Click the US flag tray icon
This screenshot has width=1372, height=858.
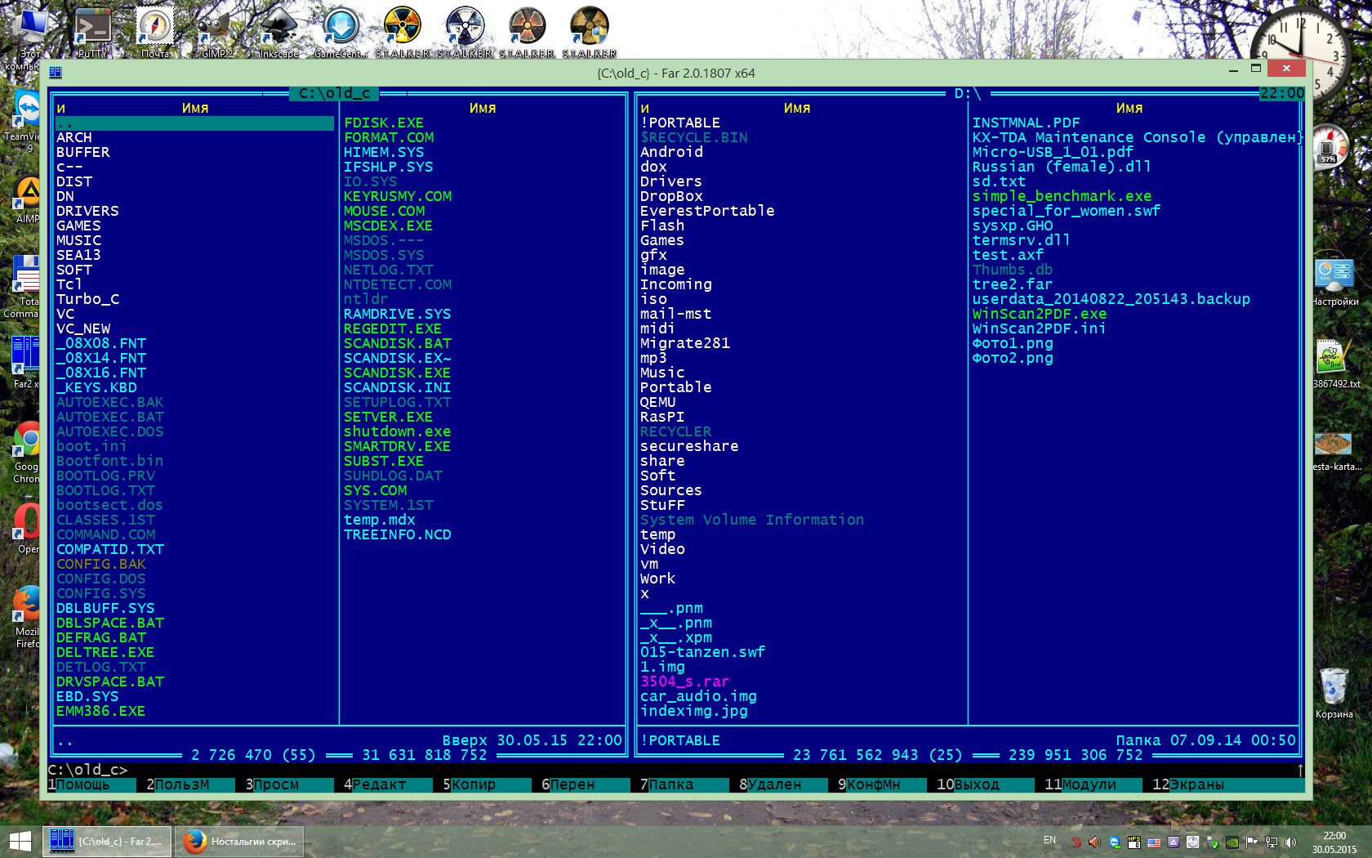tap(1154, 842)
